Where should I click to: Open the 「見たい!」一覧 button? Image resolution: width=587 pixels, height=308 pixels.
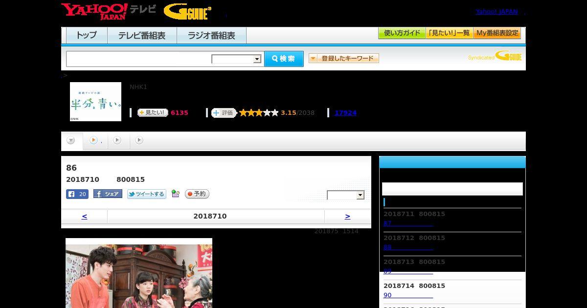pyautogui.click(x=450, y=33)
